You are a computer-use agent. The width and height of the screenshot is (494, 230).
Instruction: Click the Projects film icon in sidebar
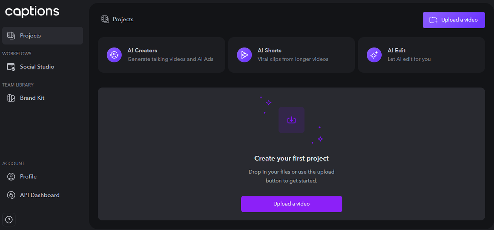click(11, 36)
